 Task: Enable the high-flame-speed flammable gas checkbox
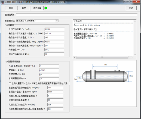pyautogui.click(x=10, y=83)
